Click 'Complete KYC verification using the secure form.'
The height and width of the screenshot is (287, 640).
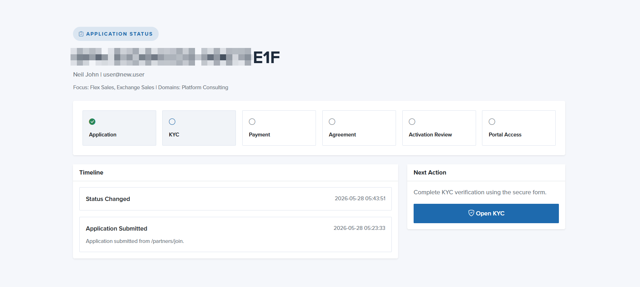pyautogui.click(x=480, y=192)
